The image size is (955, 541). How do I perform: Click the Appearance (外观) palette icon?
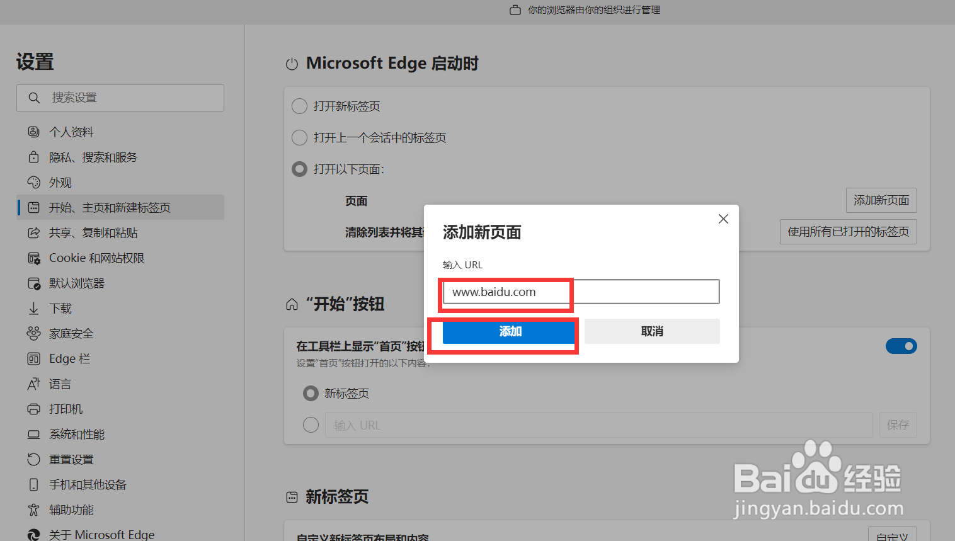tap(34, 182)
